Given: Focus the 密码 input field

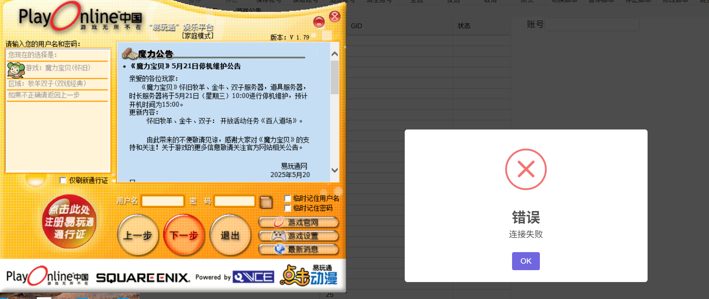Looking at the screenshot, I should 235,201.
